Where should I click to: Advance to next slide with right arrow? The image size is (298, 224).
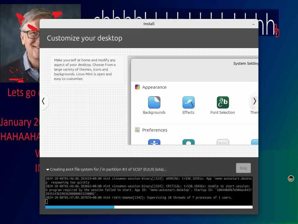click(254, 101)
